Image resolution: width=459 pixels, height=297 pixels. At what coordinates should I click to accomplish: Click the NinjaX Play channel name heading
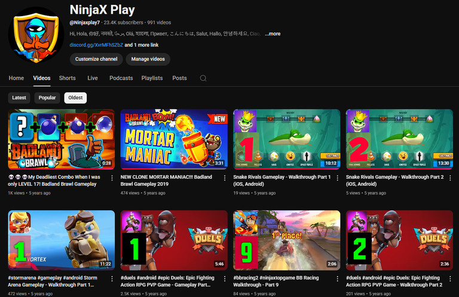(x=102, y=10)
